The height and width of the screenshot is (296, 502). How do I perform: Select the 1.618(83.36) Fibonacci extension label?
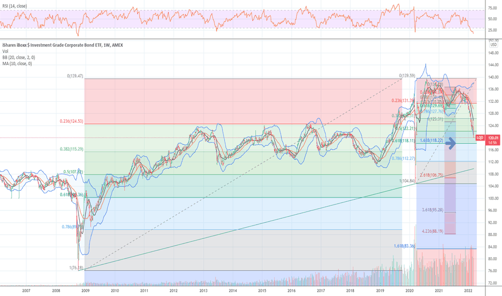405,246
